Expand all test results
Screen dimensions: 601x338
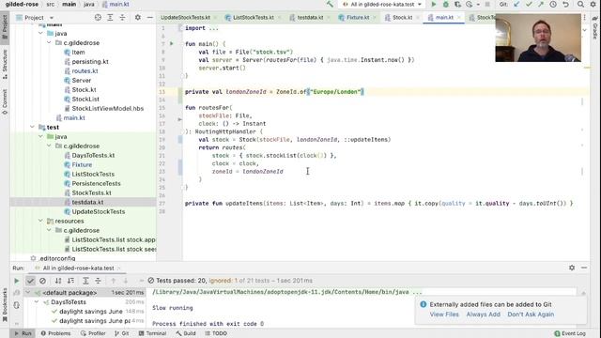pos(85,281)
